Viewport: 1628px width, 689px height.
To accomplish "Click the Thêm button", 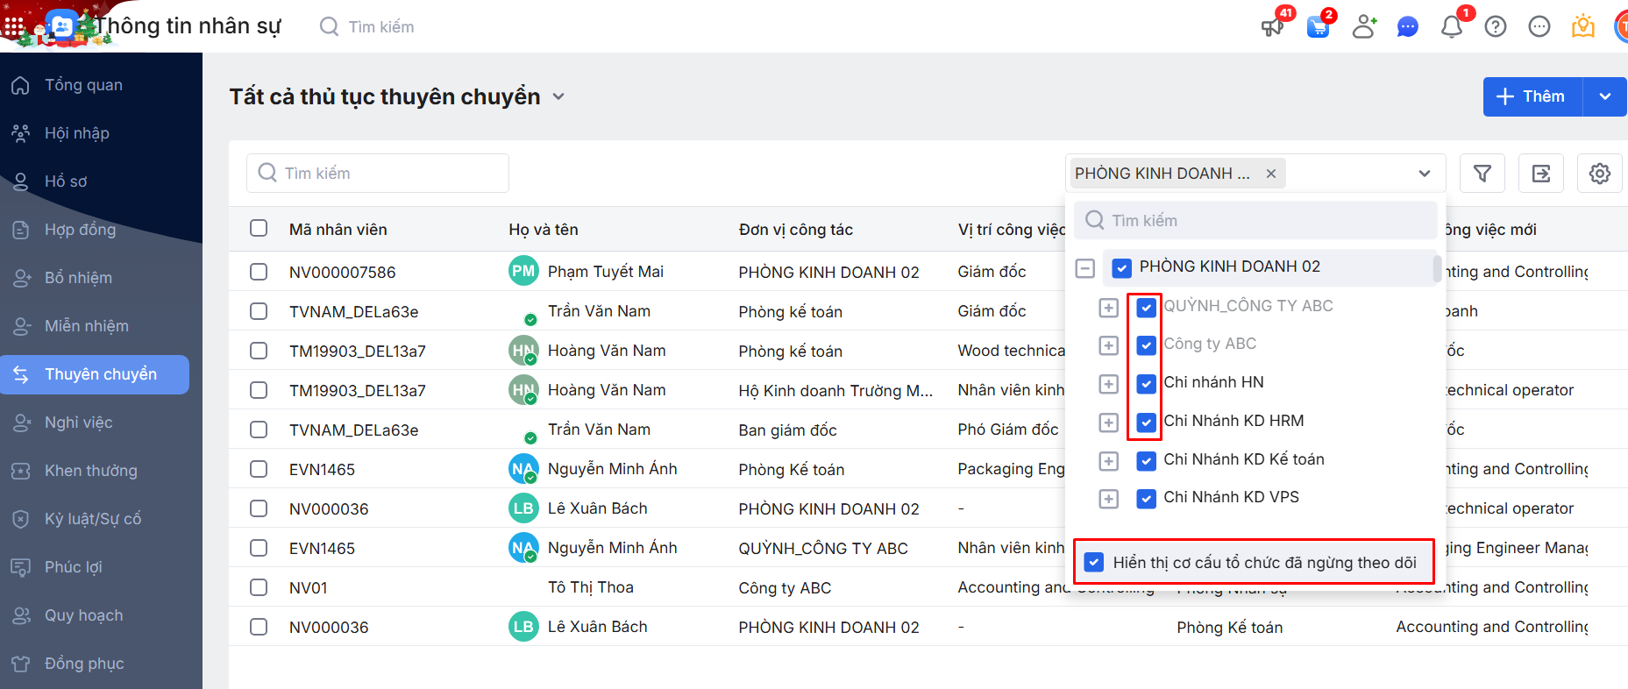I will tap(1532, 96).
